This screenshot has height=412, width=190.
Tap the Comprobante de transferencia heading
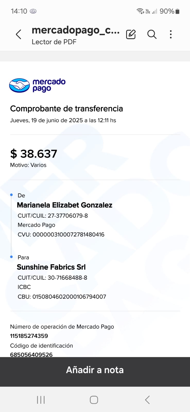[66, 109]
